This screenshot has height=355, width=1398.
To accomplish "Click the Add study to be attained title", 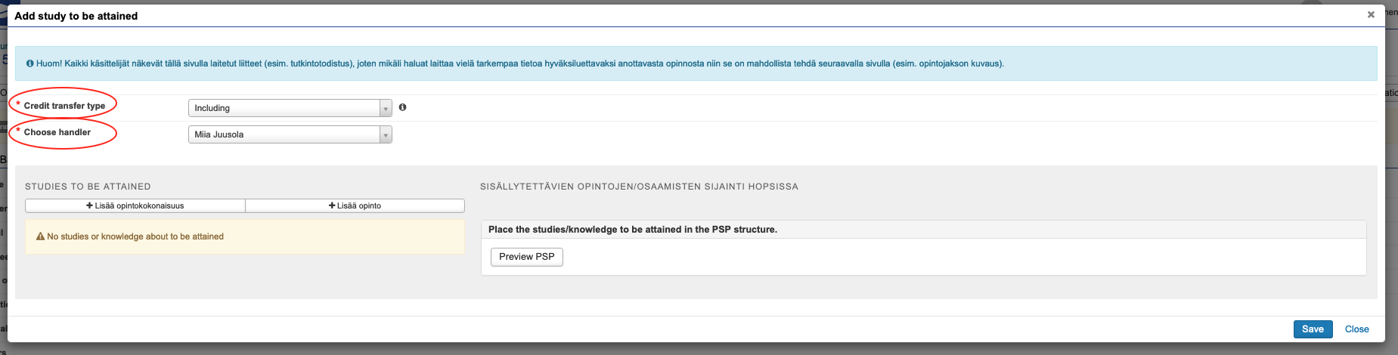I will point(76,16).
